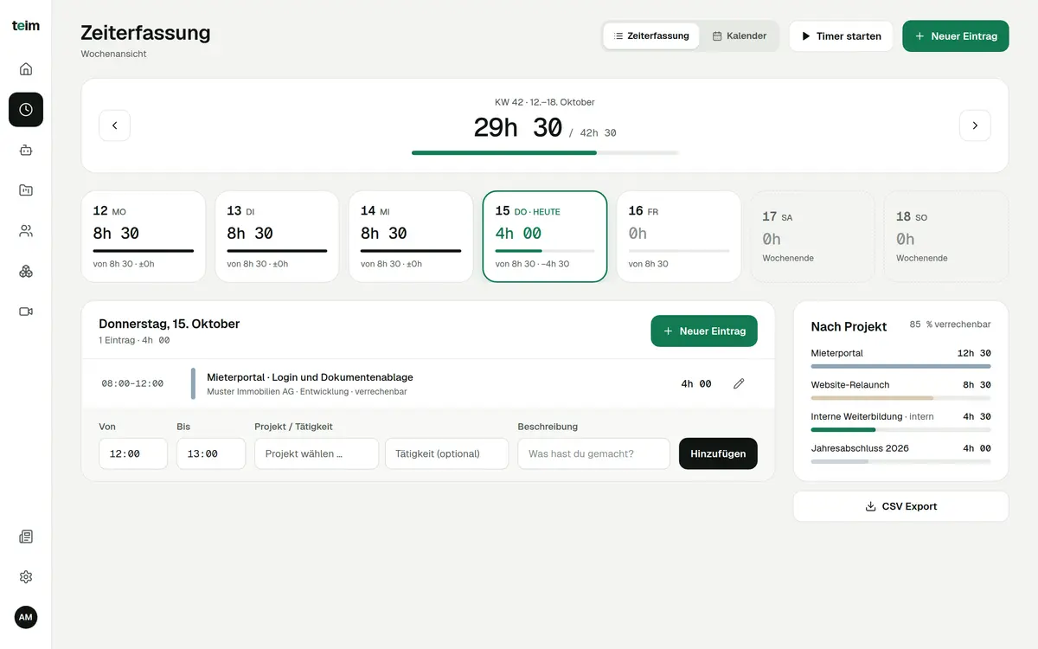Image resolution: width=1038 pixels, height=649 pixels.
Task: Select the Monday 12 day card
Action: 144,236
